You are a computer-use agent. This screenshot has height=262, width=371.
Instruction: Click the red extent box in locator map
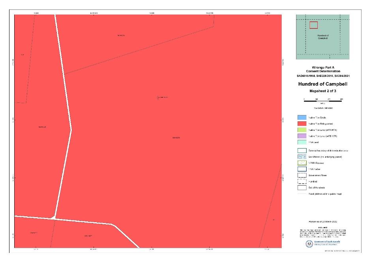click(x=313, y=25)
